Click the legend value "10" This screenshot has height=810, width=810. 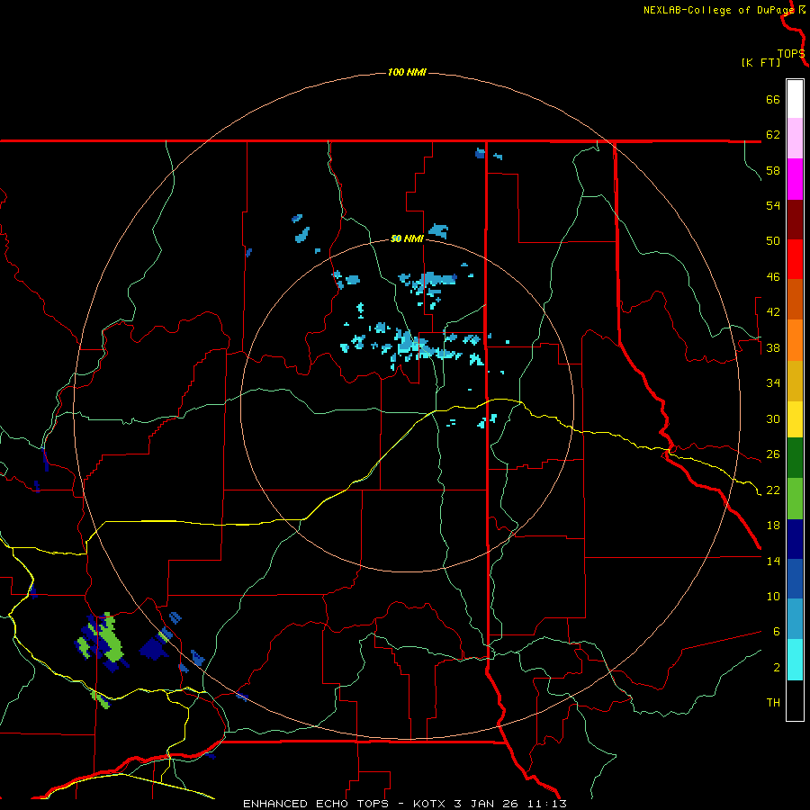click(x=773, y=597)
